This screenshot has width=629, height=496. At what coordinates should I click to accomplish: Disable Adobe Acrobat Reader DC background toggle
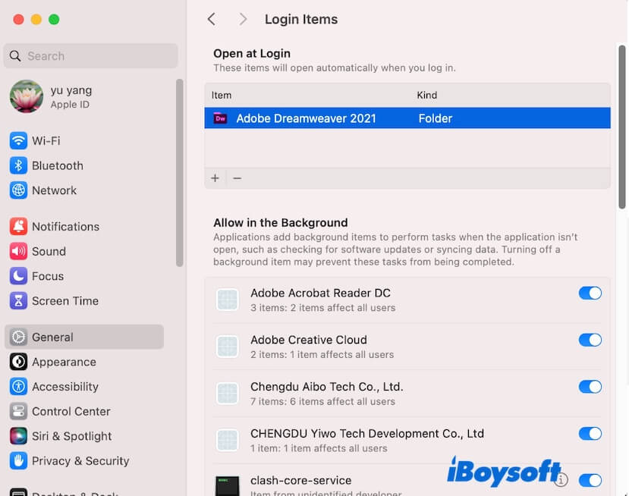click(590, 293)
